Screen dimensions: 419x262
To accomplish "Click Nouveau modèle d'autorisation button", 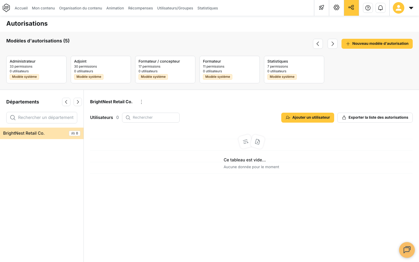I will [x=377, y=44].
